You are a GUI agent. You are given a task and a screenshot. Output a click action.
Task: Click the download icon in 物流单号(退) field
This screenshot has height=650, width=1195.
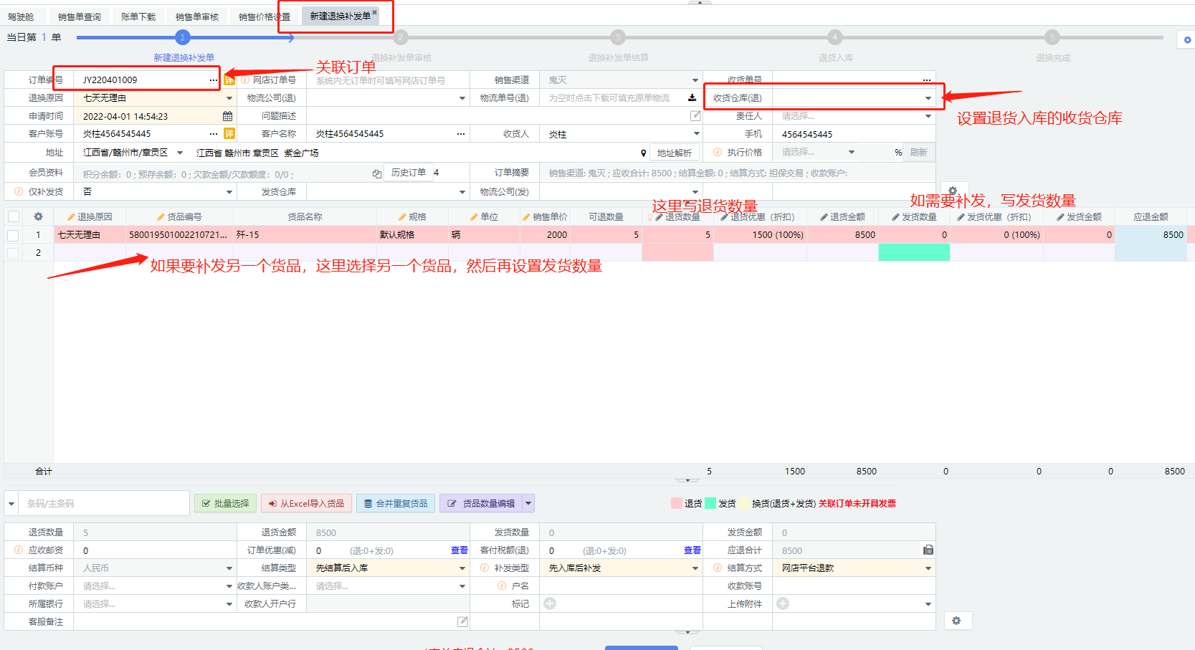(692, 98)
